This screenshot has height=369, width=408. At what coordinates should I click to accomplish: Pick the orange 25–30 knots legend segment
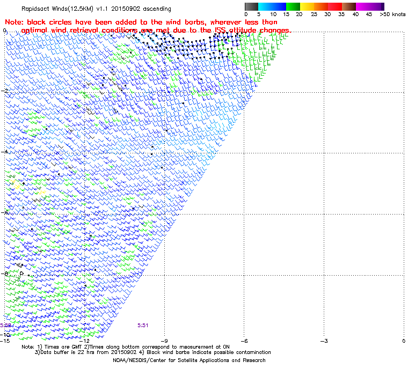pyautogui.click(x=321, y=6)
